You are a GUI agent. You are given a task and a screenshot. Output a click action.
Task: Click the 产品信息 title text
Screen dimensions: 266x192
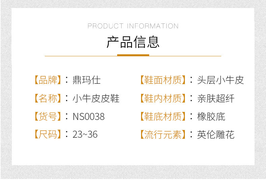tap(133, 42)
